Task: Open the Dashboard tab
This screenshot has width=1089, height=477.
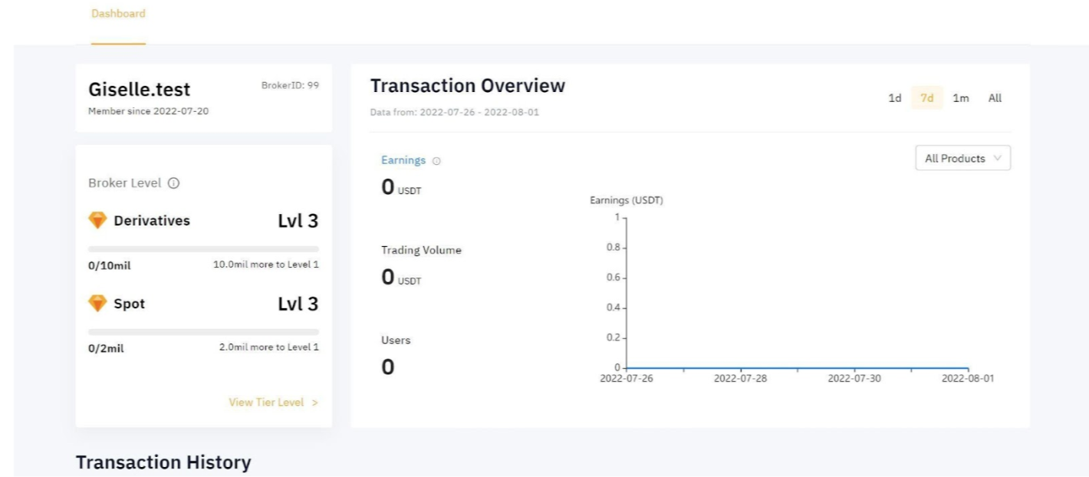Action: 118,14
